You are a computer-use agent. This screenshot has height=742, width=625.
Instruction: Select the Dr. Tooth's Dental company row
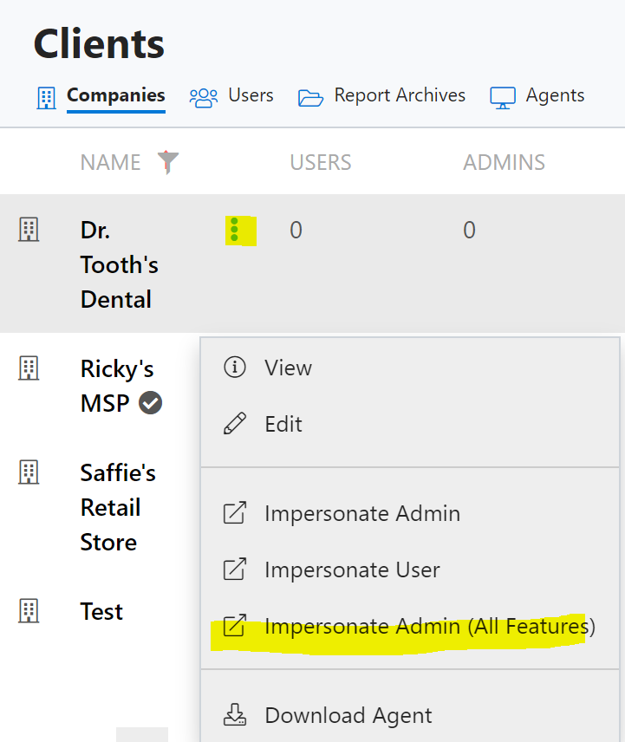[x=312, y=264]
